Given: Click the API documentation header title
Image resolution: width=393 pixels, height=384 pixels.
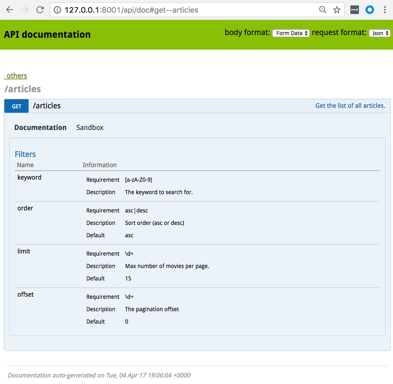Looking at the screenshot, I should click(x=47, y=35).
